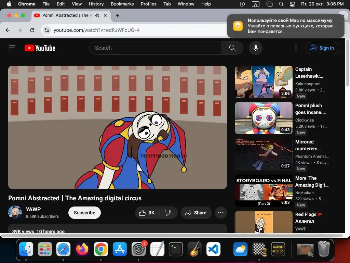Open the File menu
The height and width of the screenshot is (263, 350).
(46, 4)
